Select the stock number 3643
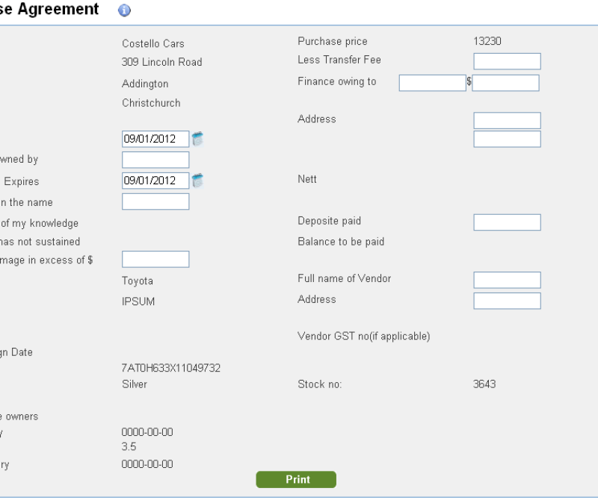The height and width of the screenshot is (500, 598). tap(484, 384)
